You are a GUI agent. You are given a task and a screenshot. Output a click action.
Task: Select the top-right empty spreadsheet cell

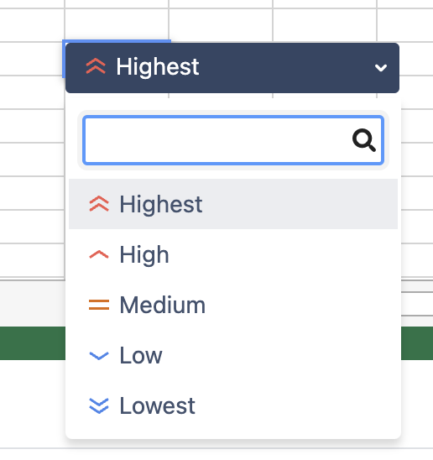click(405, 25)
